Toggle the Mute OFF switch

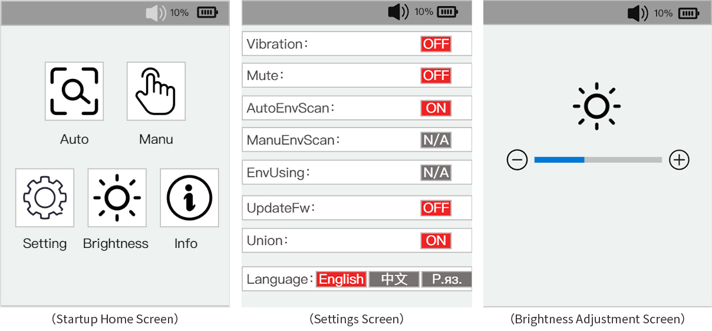(436, 75)
